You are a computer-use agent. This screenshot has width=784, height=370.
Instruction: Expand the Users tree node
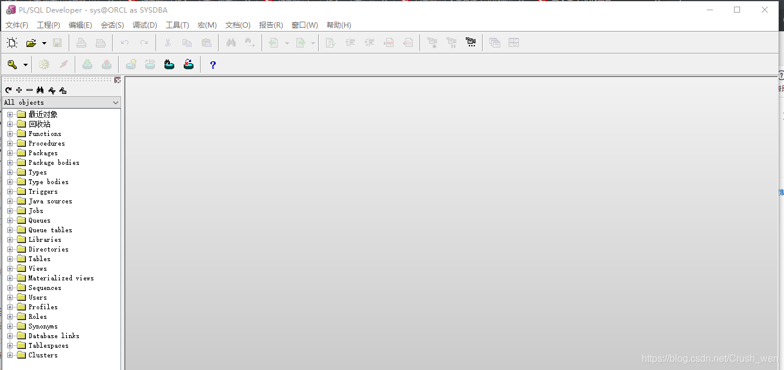[10, 297]
